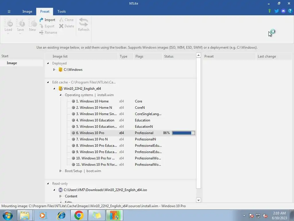Expand the Content node
294x221 pixels.
coord(60,196)
